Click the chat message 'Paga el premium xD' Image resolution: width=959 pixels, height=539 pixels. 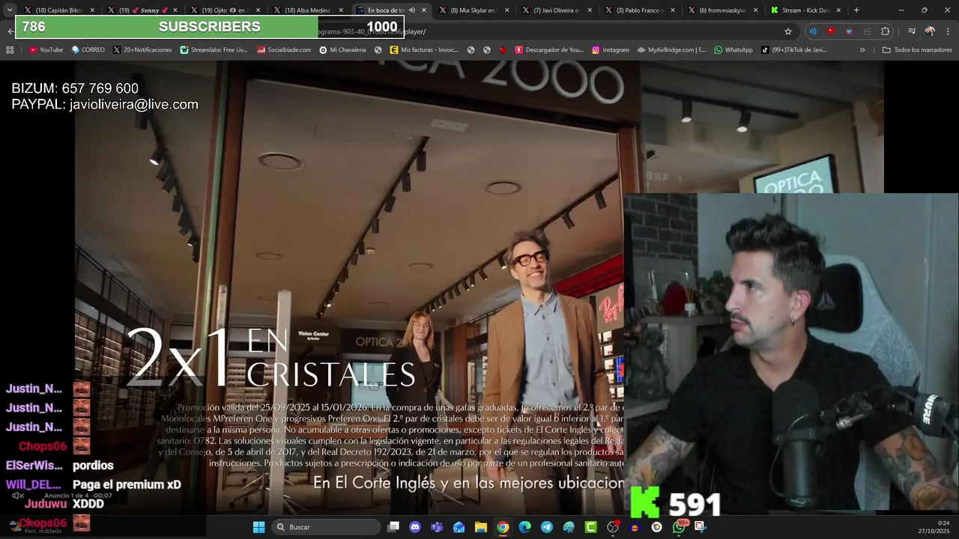pyautogui.click(x=127, y=484)
